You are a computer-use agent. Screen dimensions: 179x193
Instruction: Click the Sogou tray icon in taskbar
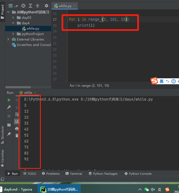(x=167, y=189)
